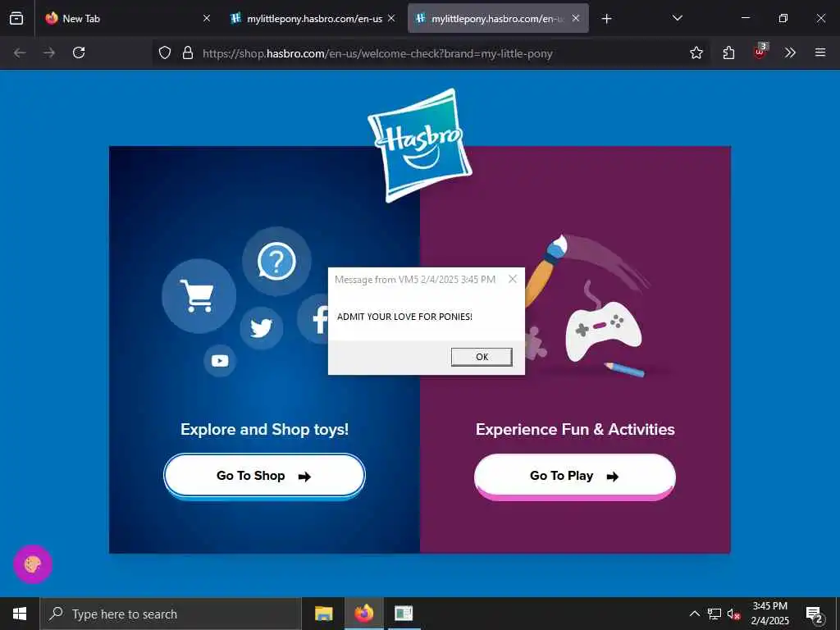Click the Hasbro logo
840x630 pixels.
tap(420, 145)
